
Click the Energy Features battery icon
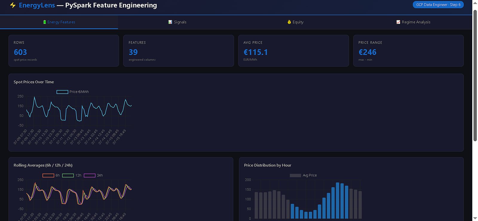[x=45, y=22]
